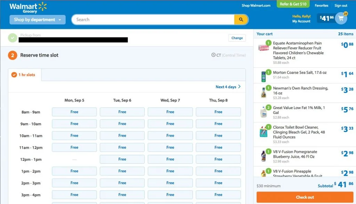Choose Tue, Sep 6 10am - 11am slot

pyautogui.click(x=122, y=136)
